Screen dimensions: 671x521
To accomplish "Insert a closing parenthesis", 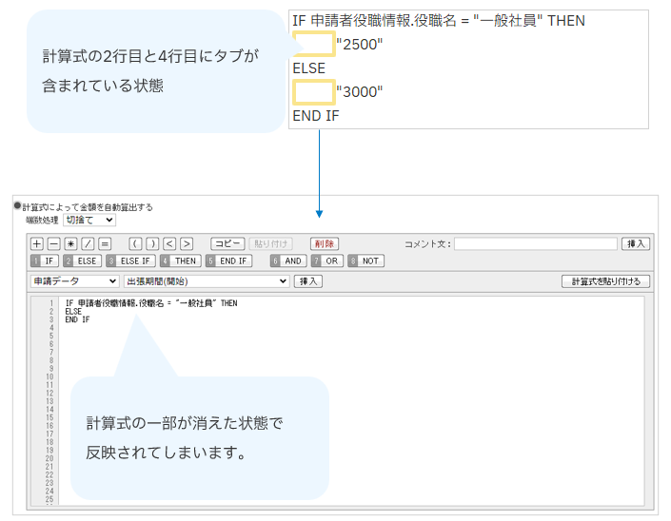I will (152, 244).
